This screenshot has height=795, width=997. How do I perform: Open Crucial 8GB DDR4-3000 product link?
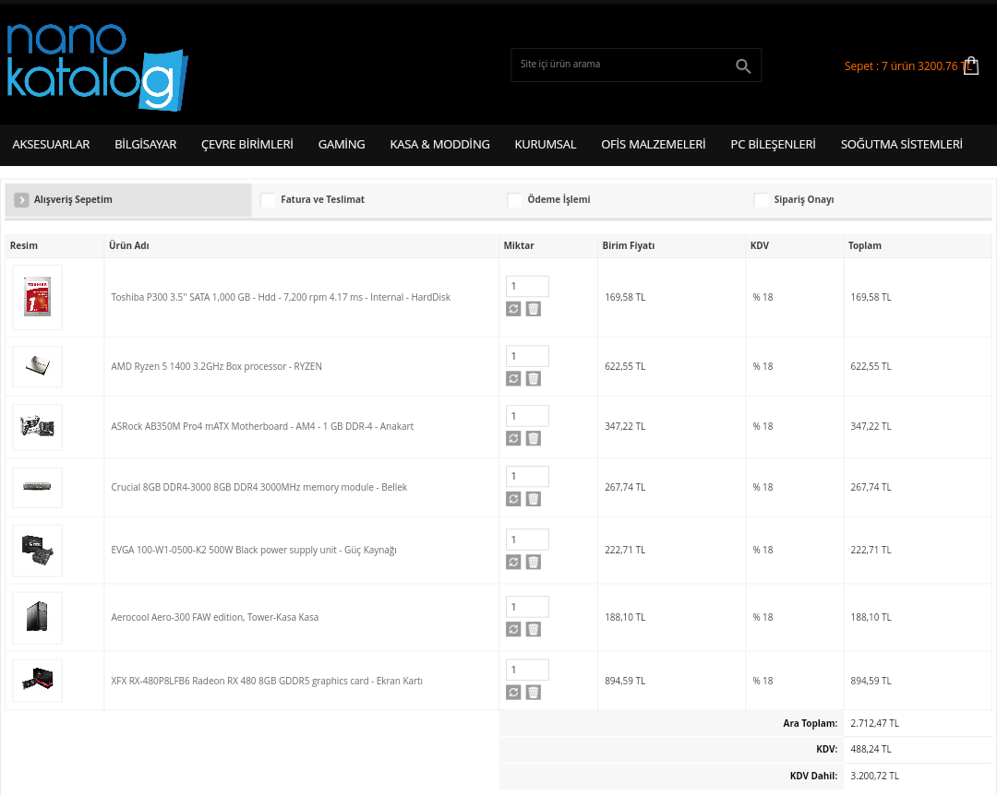click(x=258, y=488)
